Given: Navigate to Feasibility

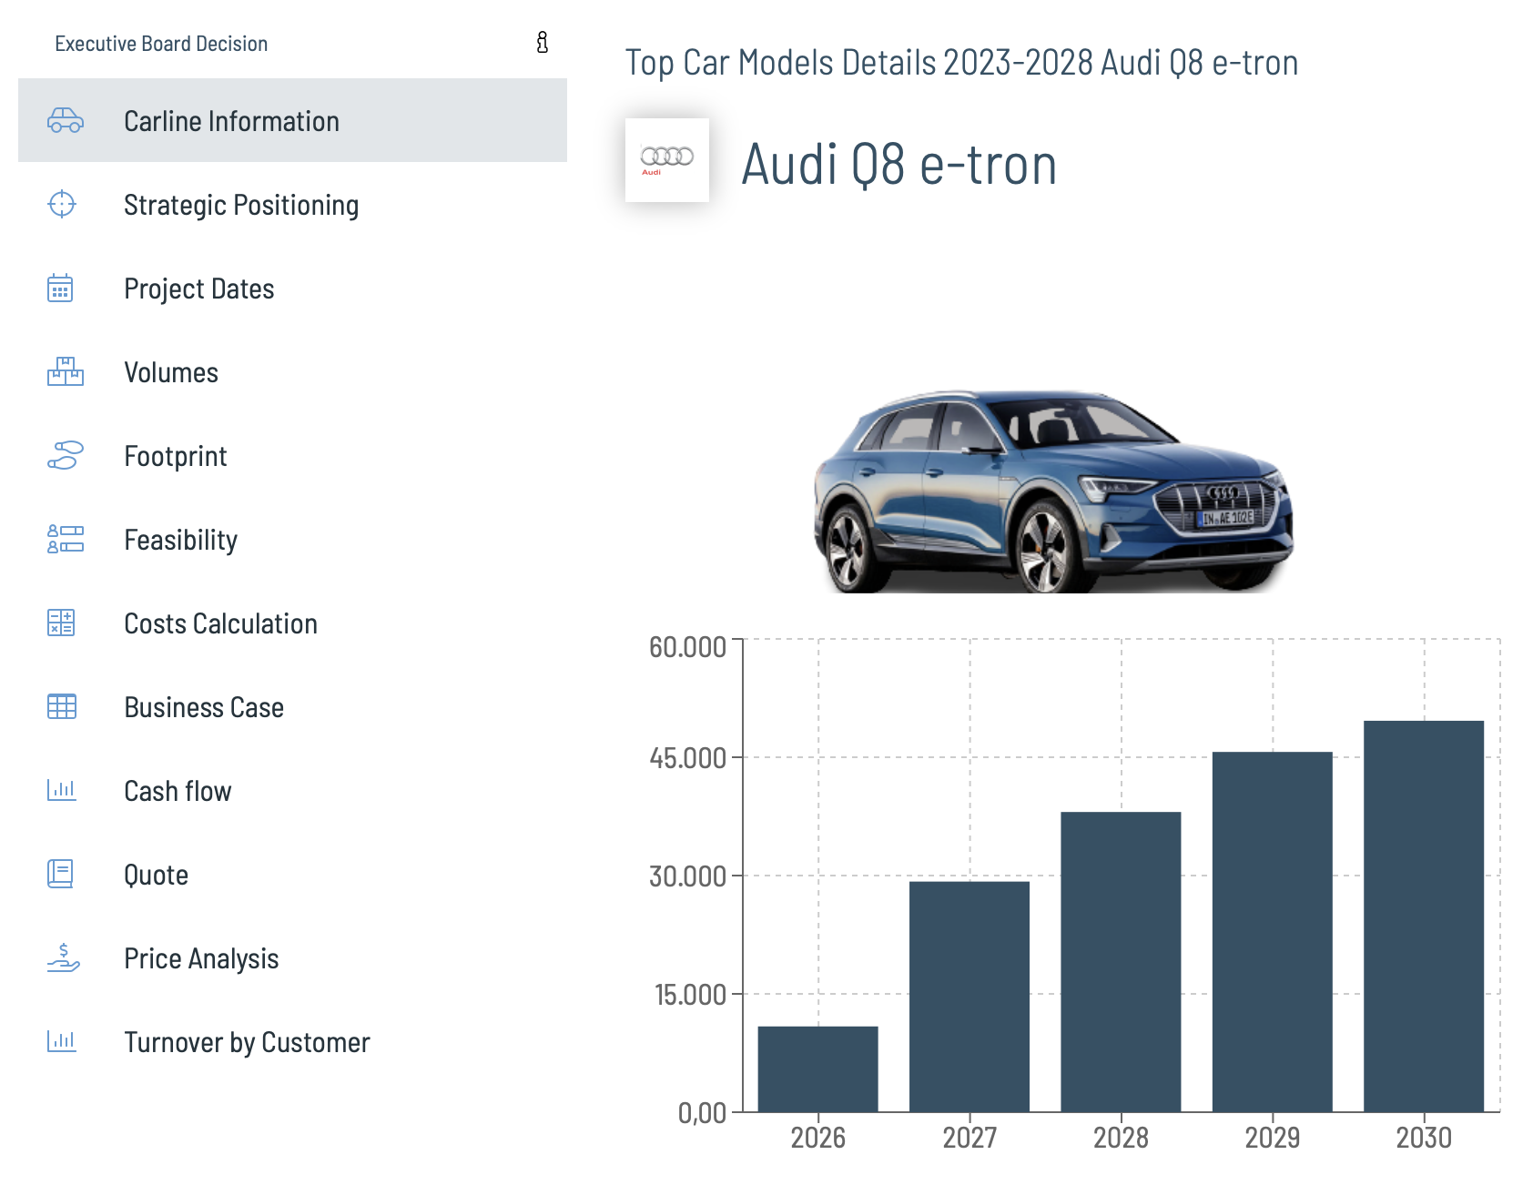Looking at the screenshot, I should coord(292,539).
